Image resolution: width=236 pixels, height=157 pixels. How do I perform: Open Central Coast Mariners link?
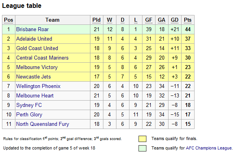pyautogui.click(x=42, y=58)
